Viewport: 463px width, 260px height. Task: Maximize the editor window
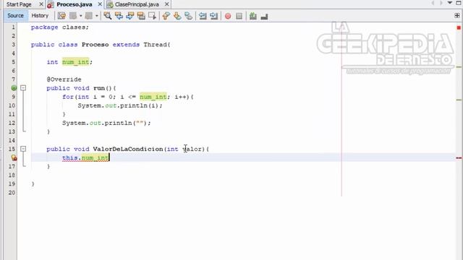(x=459, y=3)
